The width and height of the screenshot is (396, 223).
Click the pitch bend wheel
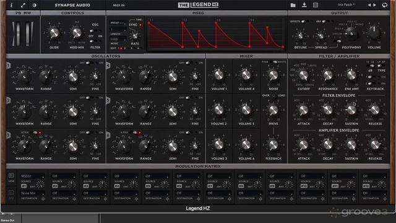(18, 33)
